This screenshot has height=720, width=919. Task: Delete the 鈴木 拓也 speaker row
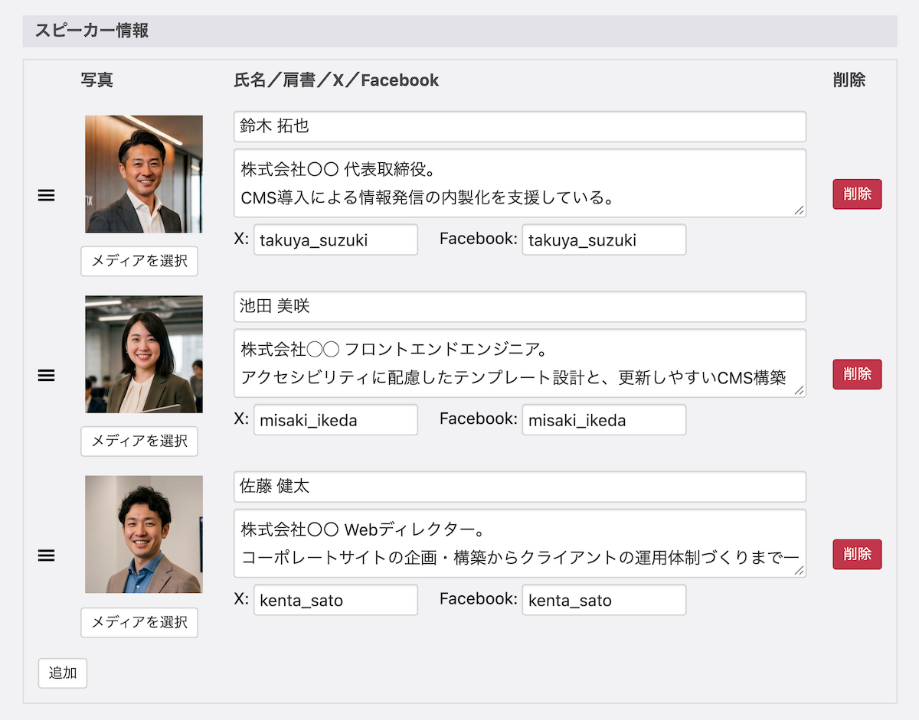(857, 194)
